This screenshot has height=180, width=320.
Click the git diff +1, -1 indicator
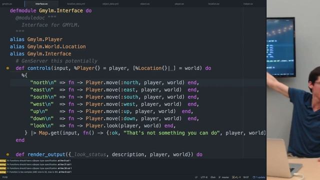[x=236, y=177]
